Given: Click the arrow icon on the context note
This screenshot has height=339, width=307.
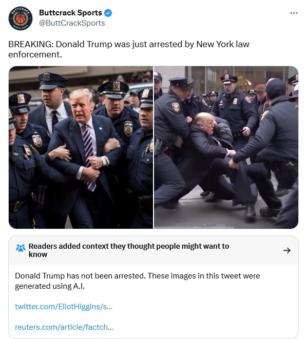Looking at the screenshot, I should pos(287,250).
